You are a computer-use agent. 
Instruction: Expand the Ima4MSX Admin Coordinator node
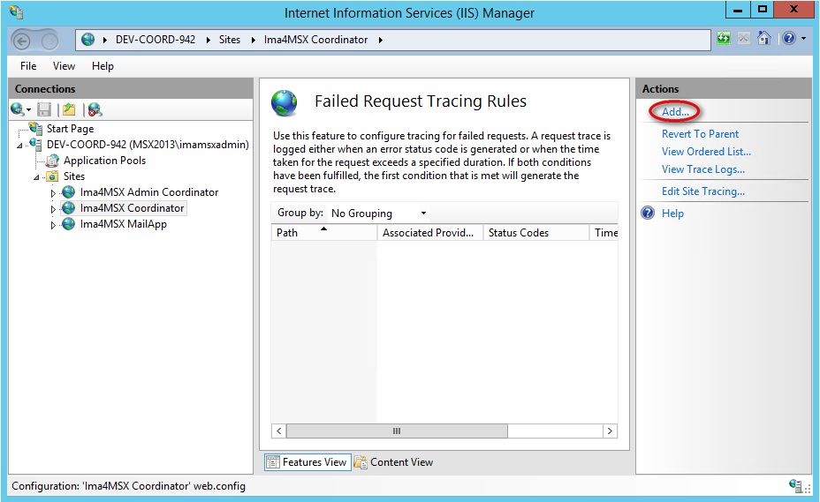click(53, 193)
